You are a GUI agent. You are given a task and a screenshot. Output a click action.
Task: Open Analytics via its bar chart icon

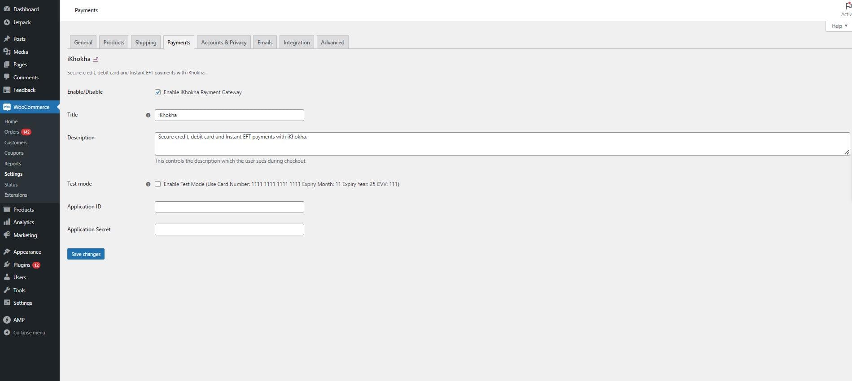7,222
